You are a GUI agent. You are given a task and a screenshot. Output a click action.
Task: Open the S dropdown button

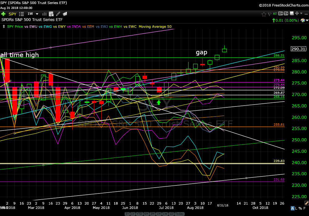[x=281, y=14]
